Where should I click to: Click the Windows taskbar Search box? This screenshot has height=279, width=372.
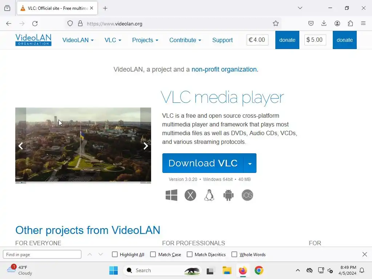(x=162, y=270)
